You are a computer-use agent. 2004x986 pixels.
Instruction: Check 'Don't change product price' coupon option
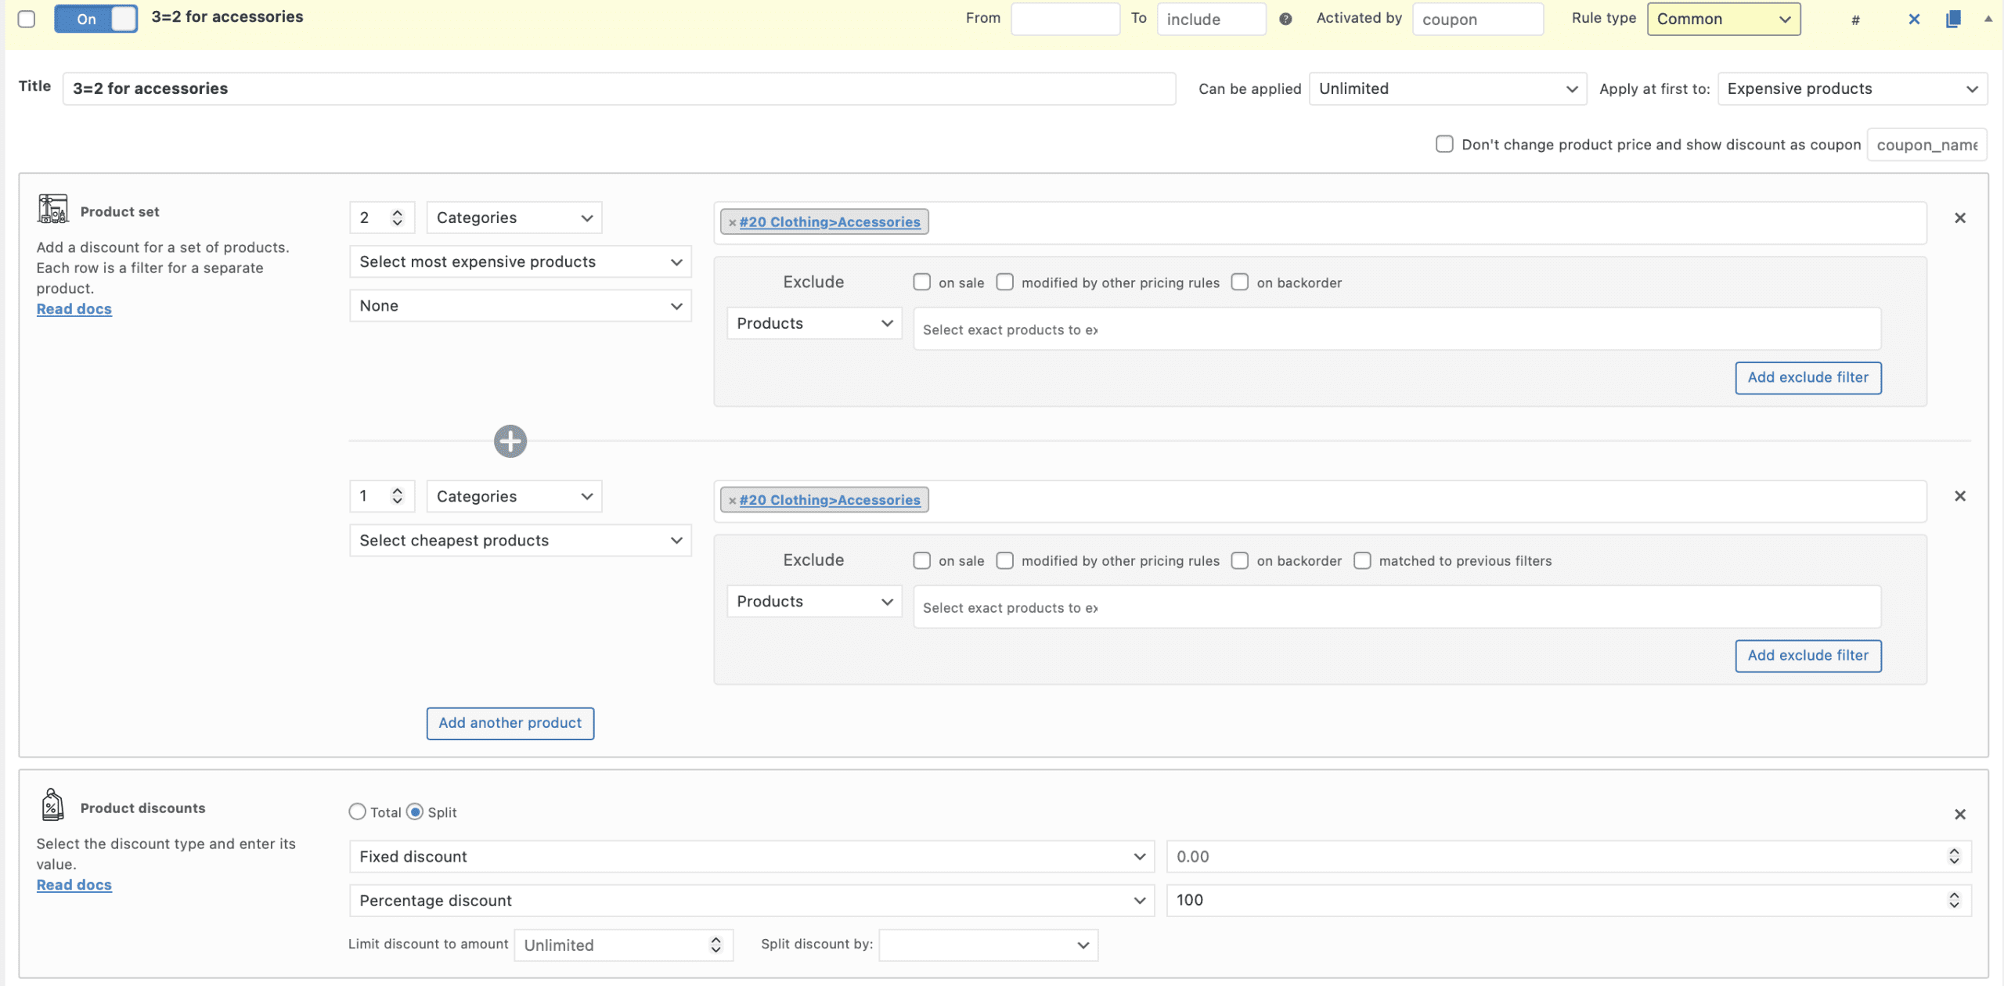[x=1444, y=144]
